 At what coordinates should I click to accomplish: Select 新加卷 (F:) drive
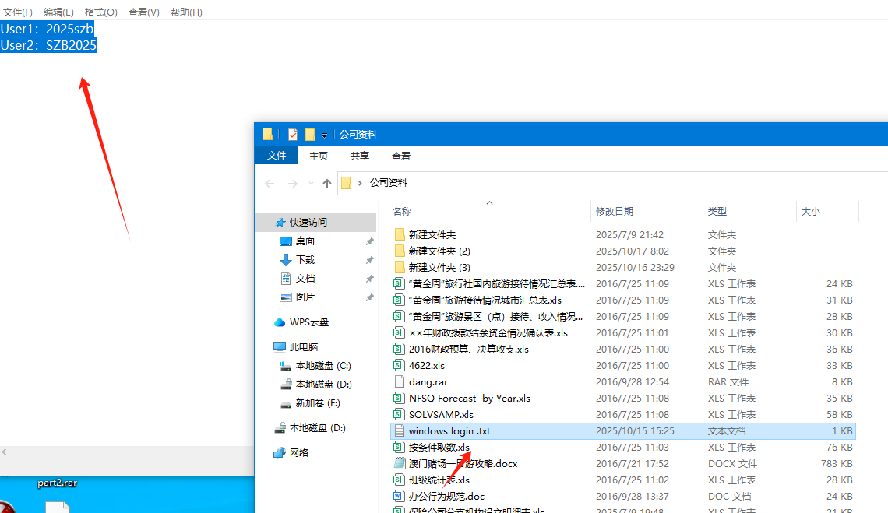(318, 403)
